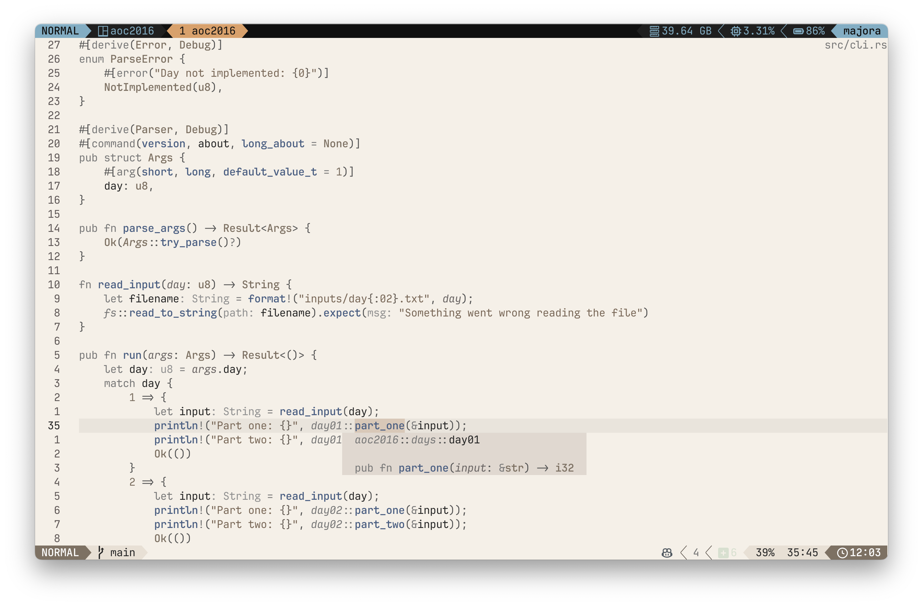This screenshot has width=923, height=606.
Task: Click the aoc2016::days::day01 path in popup
Action: (x=417, y=440)
